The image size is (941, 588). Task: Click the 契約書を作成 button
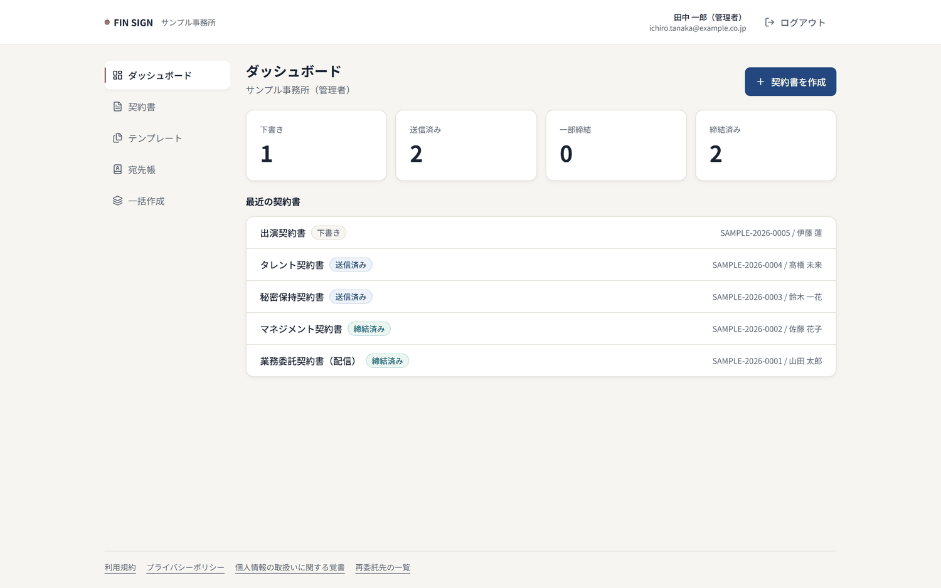790,81
